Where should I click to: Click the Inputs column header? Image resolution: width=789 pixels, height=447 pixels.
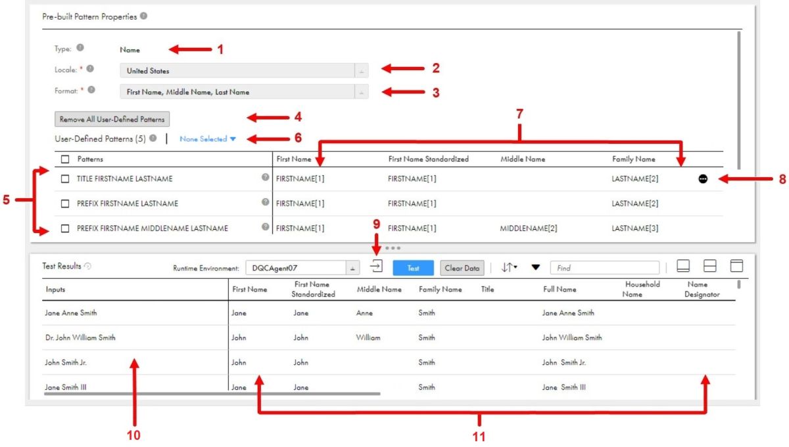click(55, 289)
